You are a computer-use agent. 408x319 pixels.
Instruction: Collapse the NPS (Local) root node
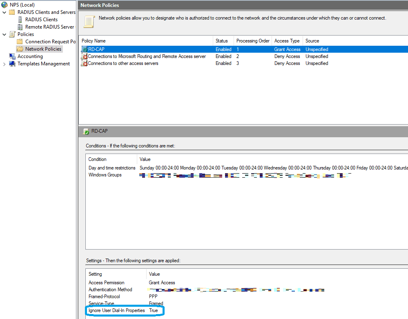click(1, 5)
